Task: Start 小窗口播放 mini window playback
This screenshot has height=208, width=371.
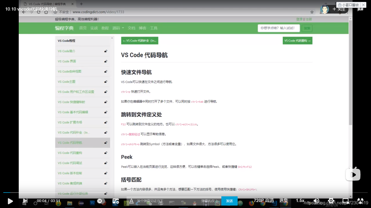Action: [348, 5]
